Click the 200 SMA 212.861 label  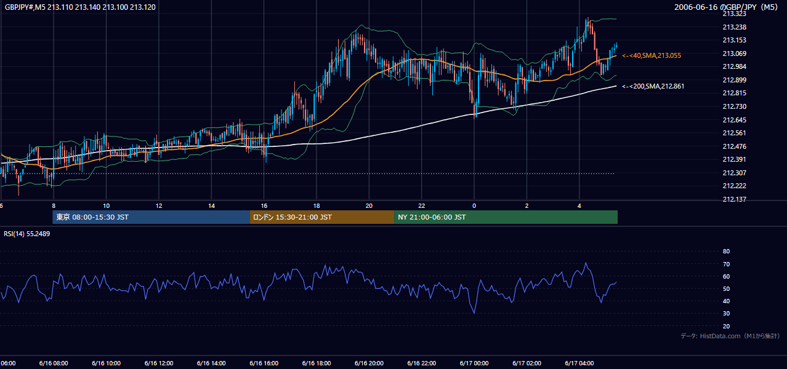[x=653, y=86]
